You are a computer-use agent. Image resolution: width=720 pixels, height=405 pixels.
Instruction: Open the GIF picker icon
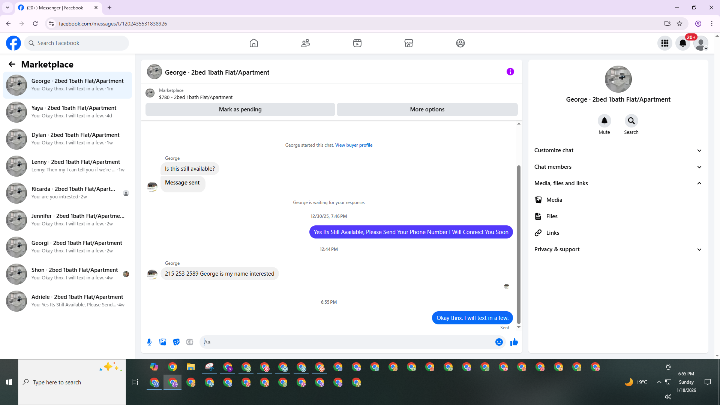coord(190,342)
